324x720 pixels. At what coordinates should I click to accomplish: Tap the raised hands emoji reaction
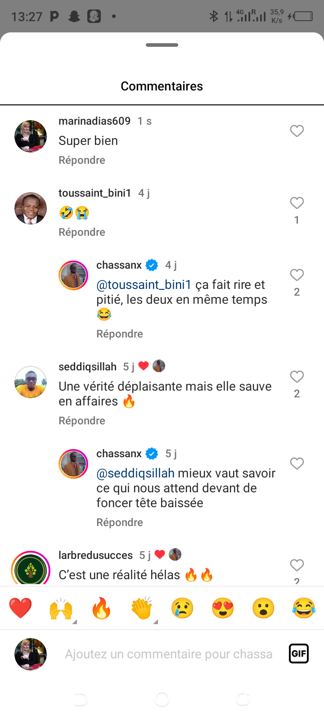pos(61,609)
